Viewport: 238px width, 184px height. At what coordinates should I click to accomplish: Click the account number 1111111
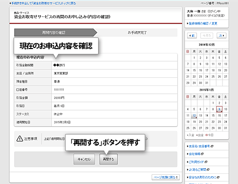coord(59,90)
